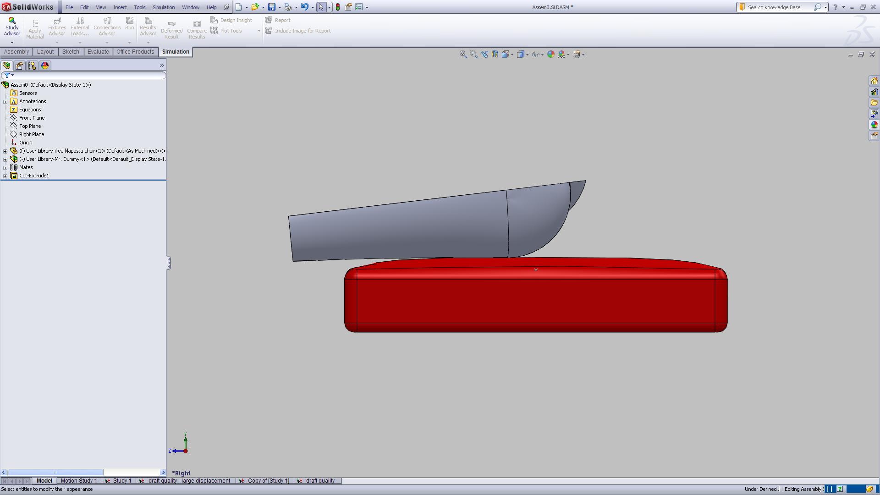This screenshot has height=495, width=880.
Task: Open the Select tool dropdown arrow
Action: point(329,7)
